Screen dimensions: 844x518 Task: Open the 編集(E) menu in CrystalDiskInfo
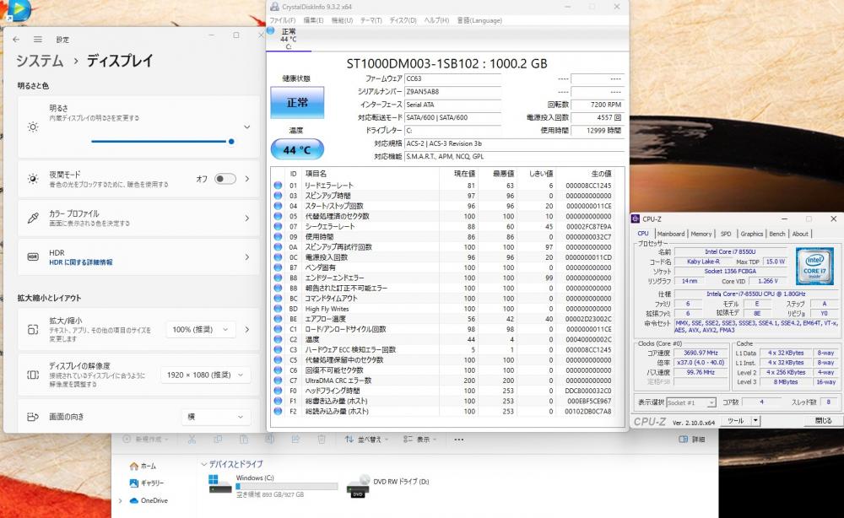tap(313, 20)
